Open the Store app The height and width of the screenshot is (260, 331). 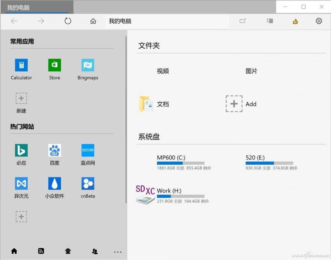(55, 69)
